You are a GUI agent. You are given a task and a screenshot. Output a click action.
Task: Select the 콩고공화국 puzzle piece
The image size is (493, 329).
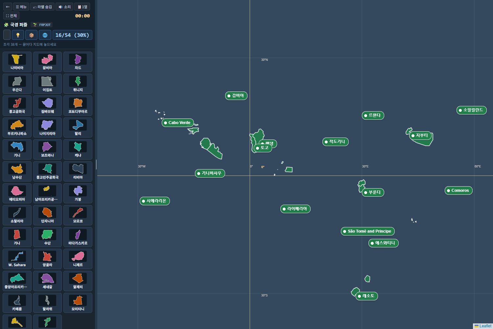tap(17, 106)
